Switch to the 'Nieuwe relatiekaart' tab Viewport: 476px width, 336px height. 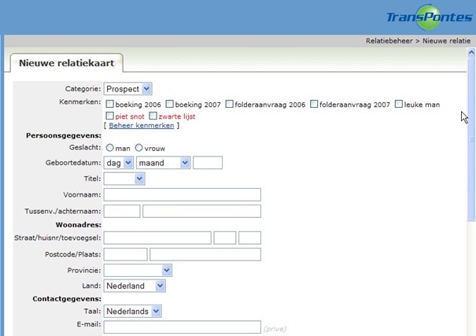coord(67,63)
